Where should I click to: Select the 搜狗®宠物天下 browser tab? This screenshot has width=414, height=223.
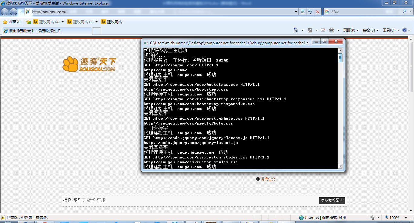pyautogui.click(x=47, y=31)
